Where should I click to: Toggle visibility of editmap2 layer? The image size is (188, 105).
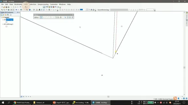[5, 20]
